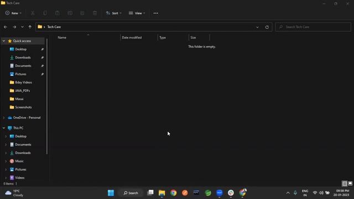Click the Cut scissors icon
The height and width of the screenshot is (199, 354).
[33, 13]
